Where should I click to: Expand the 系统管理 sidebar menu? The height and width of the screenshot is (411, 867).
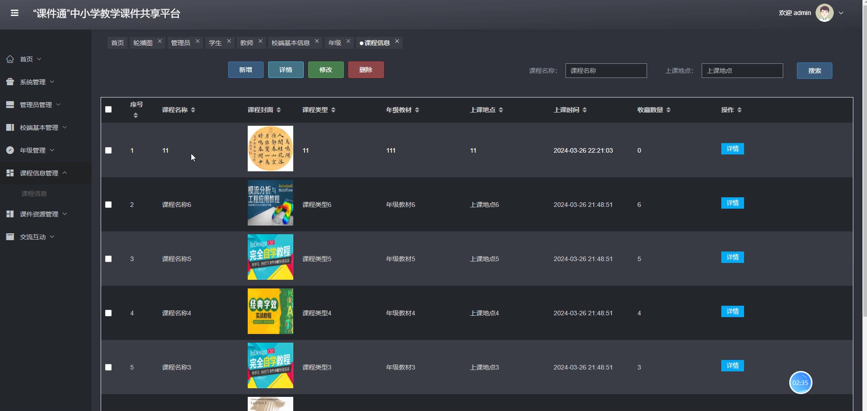(x=52, y=82)
